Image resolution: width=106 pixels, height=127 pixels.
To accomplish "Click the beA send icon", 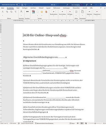I will point(33,12).
